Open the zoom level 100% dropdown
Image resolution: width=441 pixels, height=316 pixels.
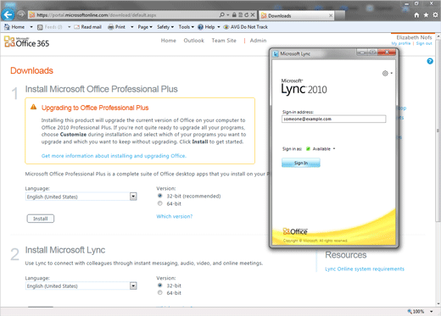pyautogui.click(x=432, y=312)
